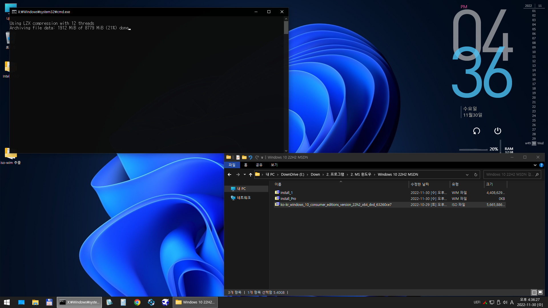Open the 보기 ribbon tab
548x308 pixels.
[x=274, y=165]
